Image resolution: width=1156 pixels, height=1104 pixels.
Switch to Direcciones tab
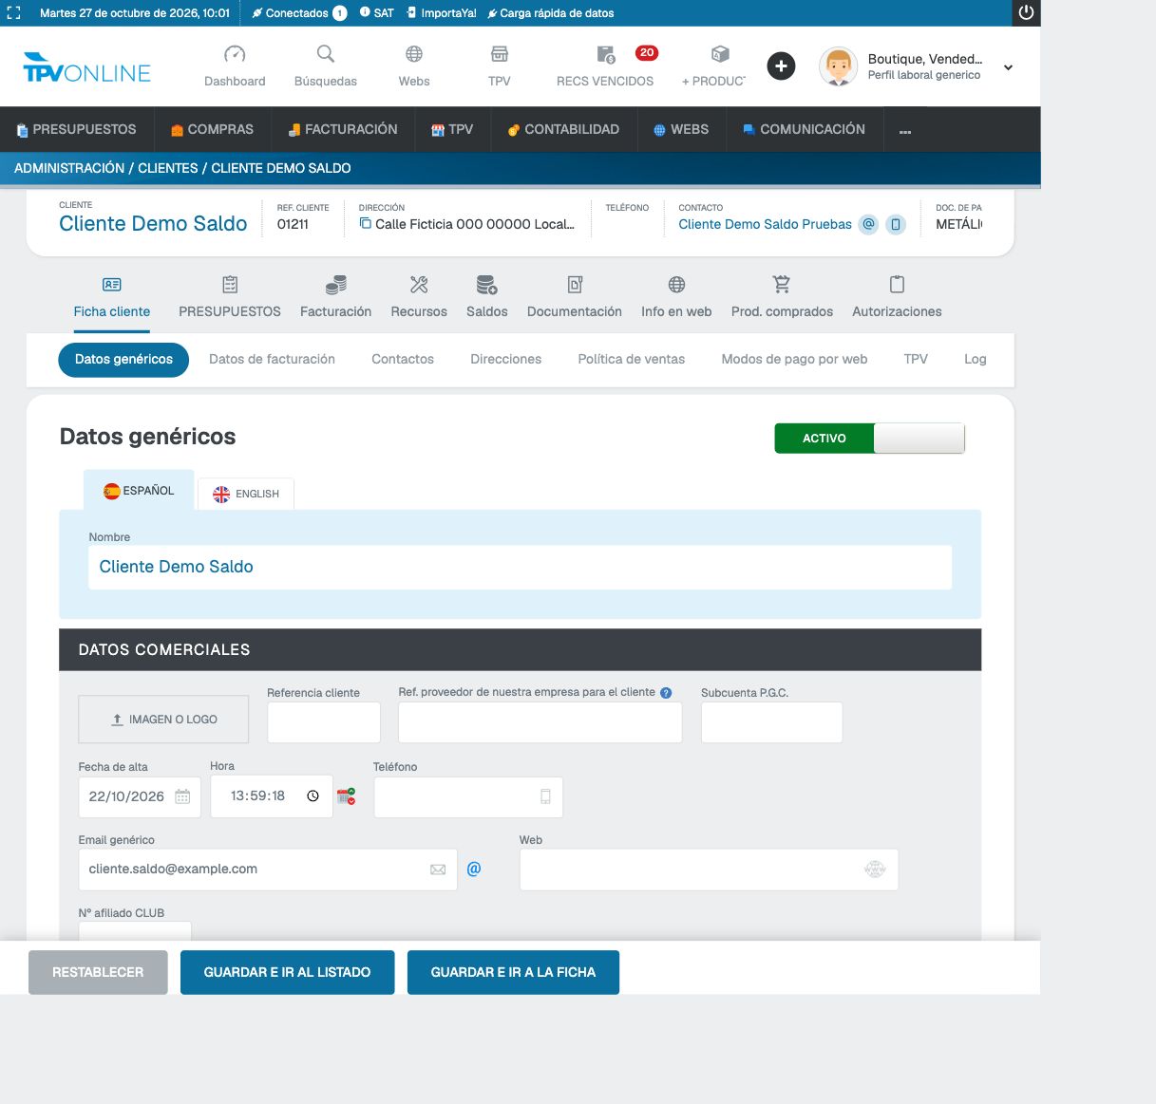[x=506, y=359]
